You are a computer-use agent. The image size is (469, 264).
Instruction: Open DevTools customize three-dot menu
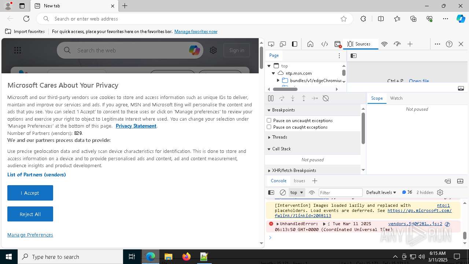pyautogui.click(x=437, y=44)
